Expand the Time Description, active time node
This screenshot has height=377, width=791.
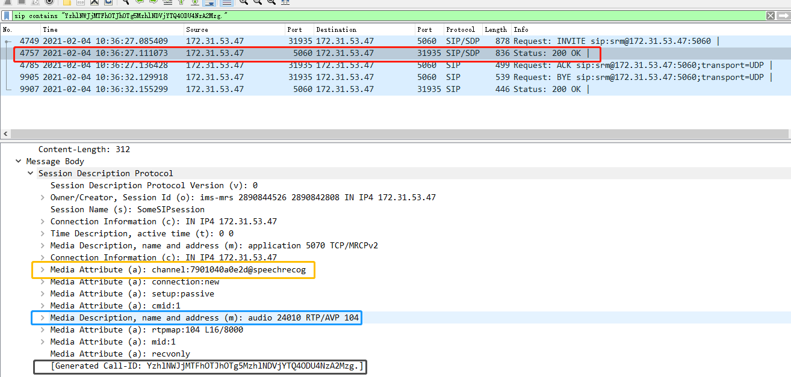click(42, 233)
